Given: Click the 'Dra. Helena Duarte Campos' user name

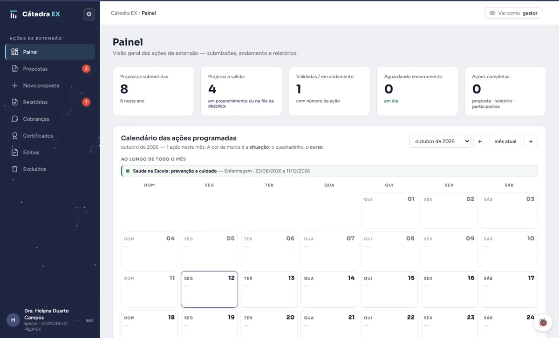Looking at the screenshot, I should (47, 314).
